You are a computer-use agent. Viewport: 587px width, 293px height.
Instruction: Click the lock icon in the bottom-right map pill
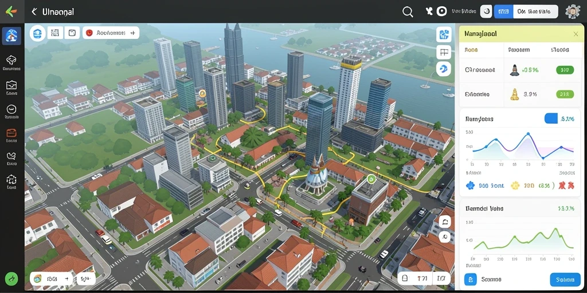[x=405, y=279]
